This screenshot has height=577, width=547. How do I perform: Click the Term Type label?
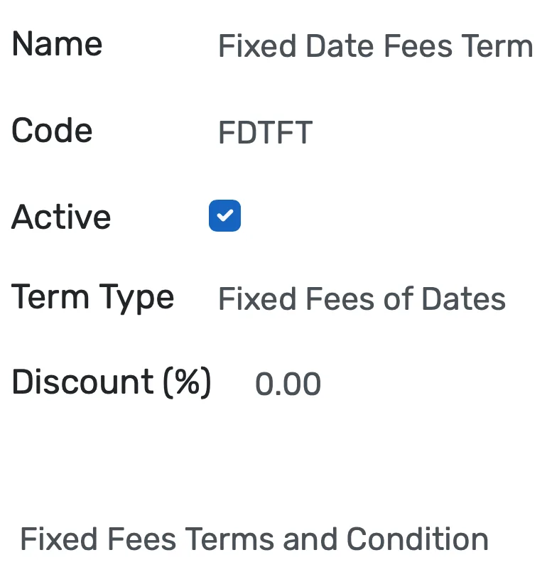(92, 298)
